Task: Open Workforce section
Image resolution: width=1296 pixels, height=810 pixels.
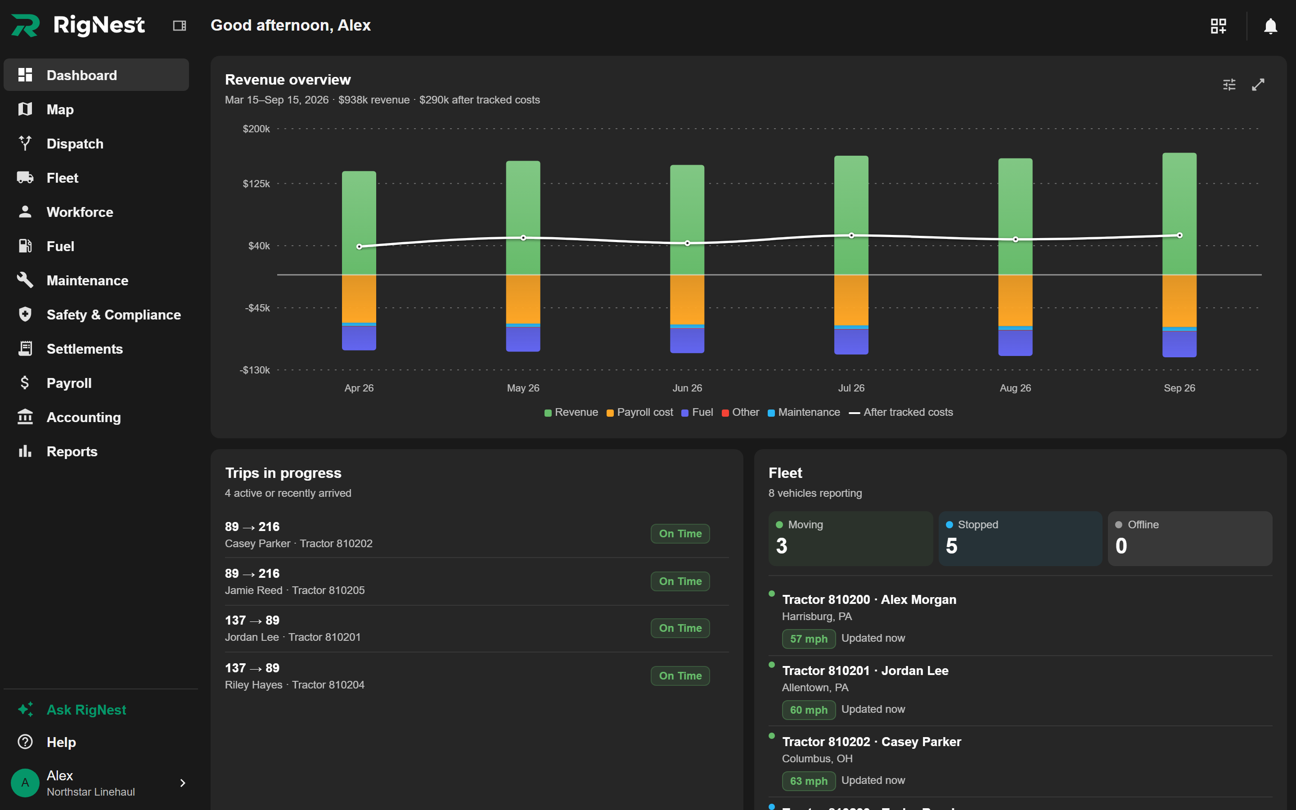Action: [x=96, y=212]
